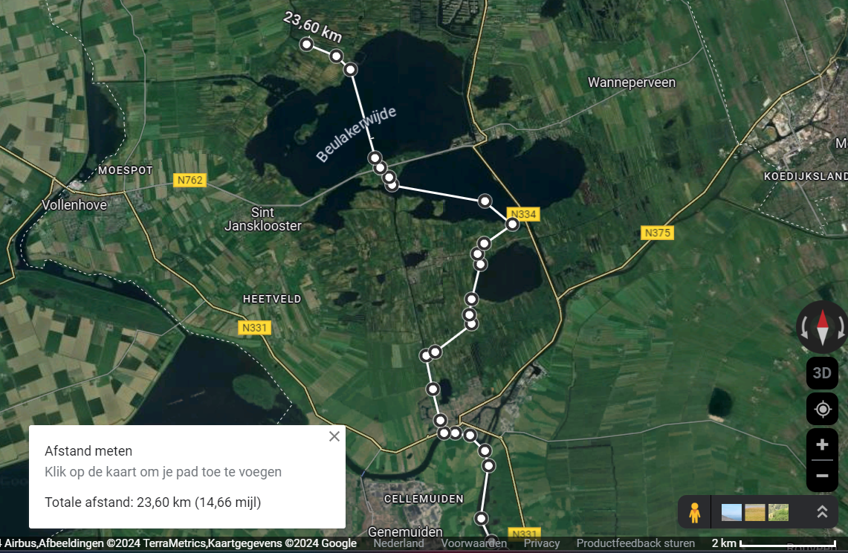
Task: Close the Afstand meten panel
Action: click(x=334, y=436)
